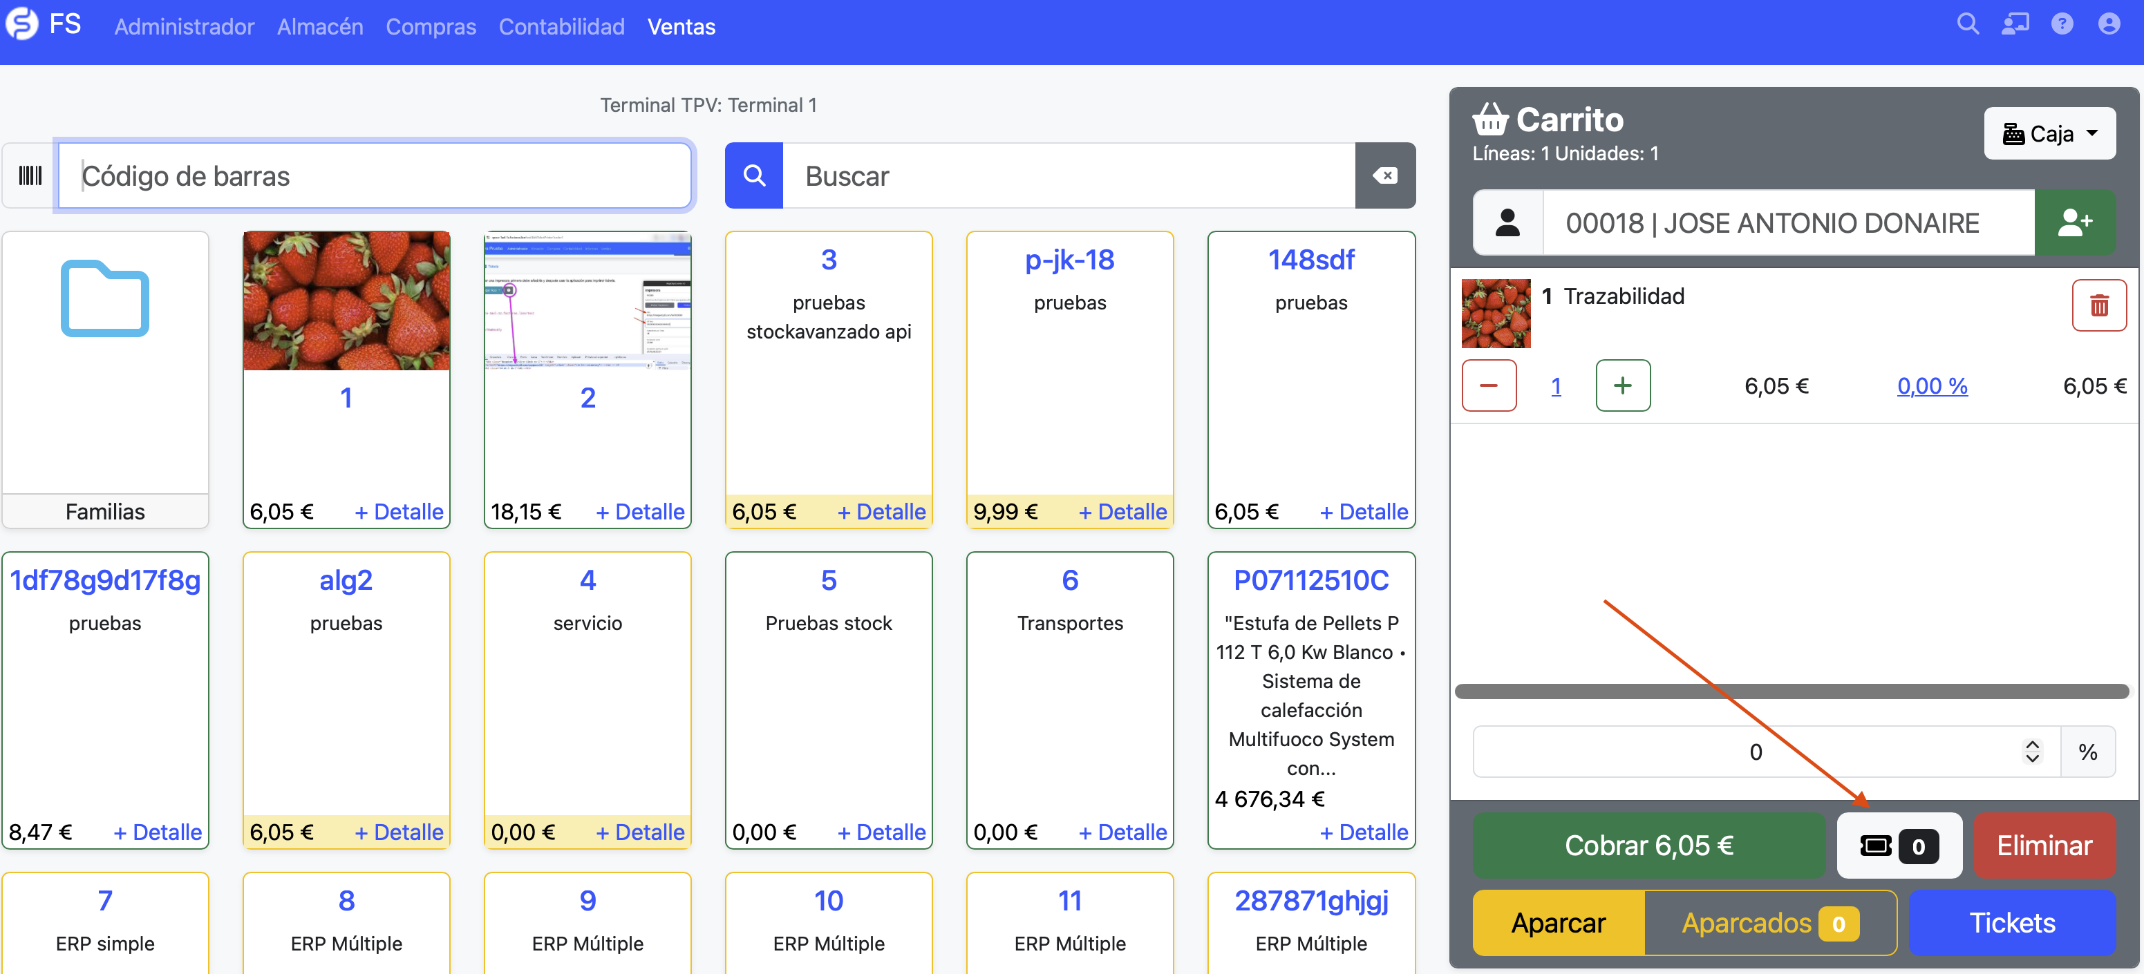Open the Administrador menu
Screen dimensions: 2144x974
tap(184, 27)
